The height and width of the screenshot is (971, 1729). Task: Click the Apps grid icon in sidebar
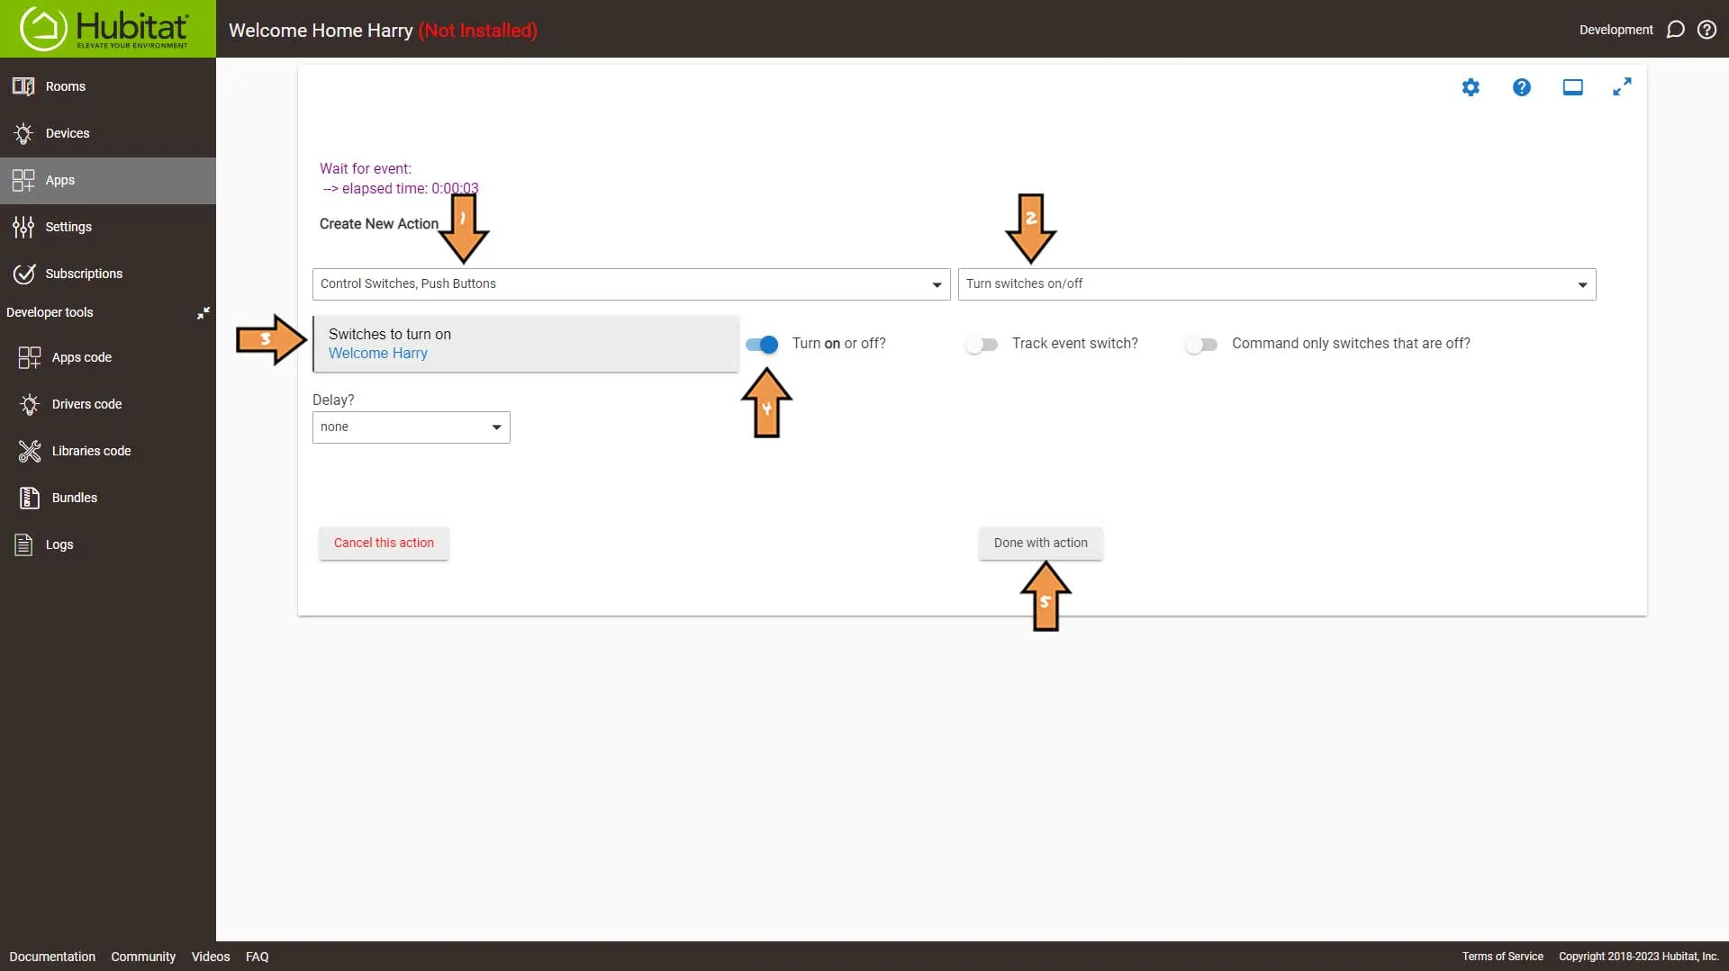(x=23, y=180)
